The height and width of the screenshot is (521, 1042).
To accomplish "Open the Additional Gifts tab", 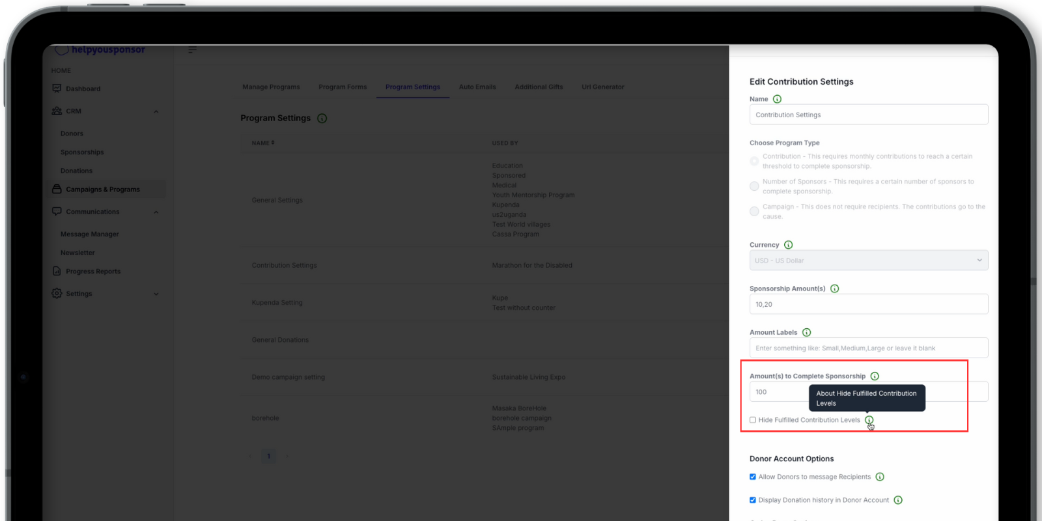I will (x=539, y=87).
